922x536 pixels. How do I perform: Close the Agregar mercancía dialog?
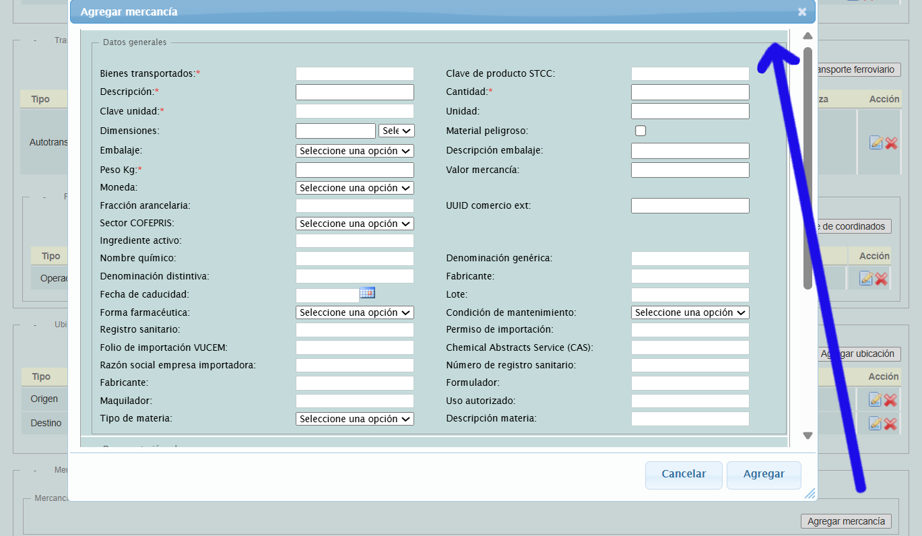tap(801, 11)
